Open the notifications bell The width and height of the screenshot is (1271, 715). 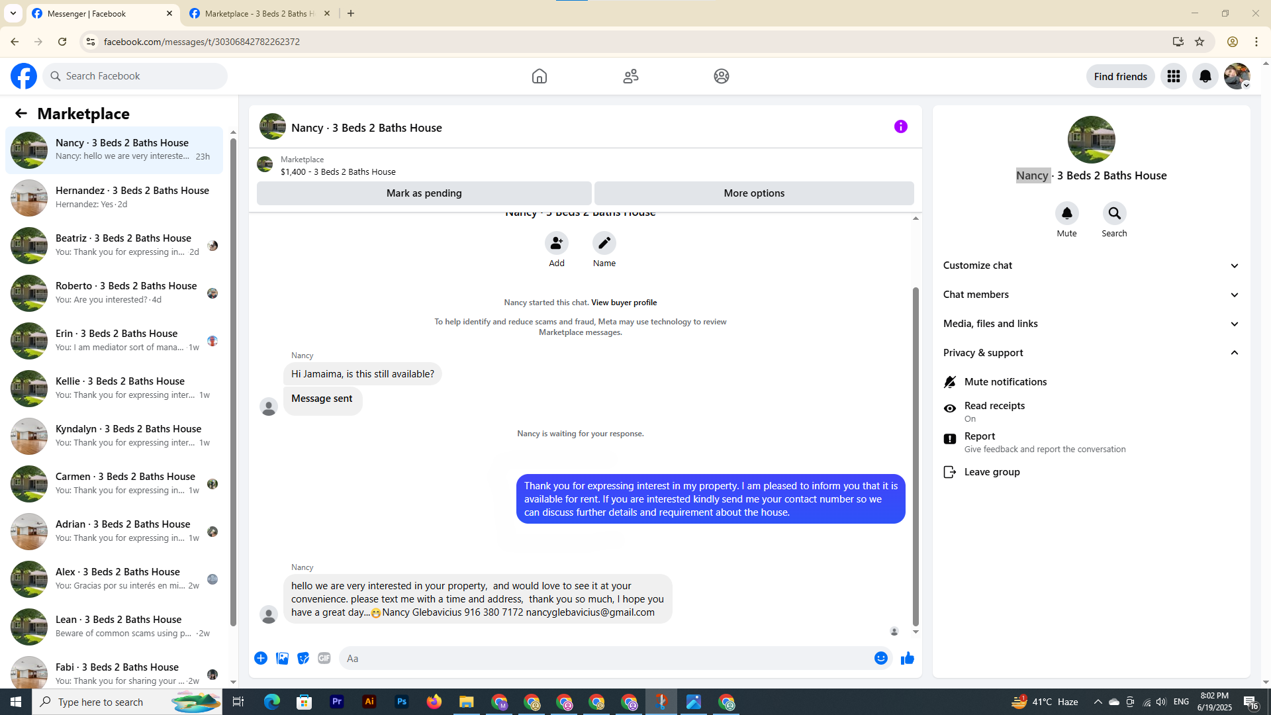1205,76
